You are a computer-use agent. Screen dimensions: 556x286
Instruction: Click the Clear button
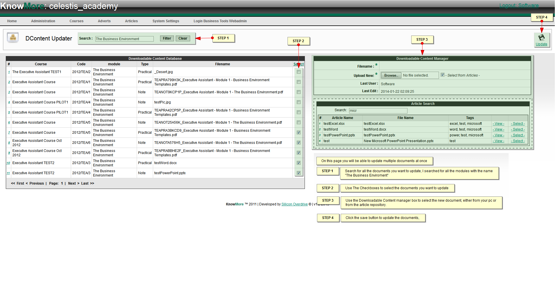tap(183, 38)
